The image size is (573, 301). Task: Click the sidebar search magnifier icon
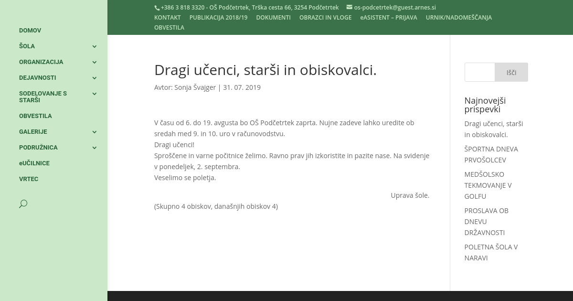point(23,204)
